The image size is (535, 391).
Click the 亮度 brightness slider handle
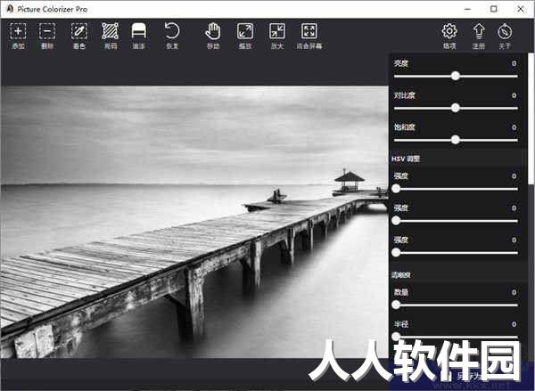click(x=455, y=76)
